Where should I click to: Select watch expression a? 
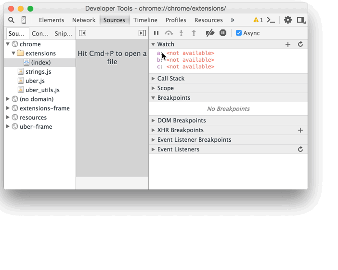[x=185, y=53]
